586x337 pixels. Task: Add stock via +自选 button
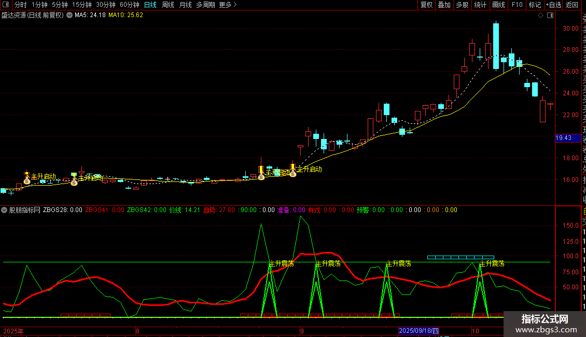pyautogui.click(x=553, y=5)
